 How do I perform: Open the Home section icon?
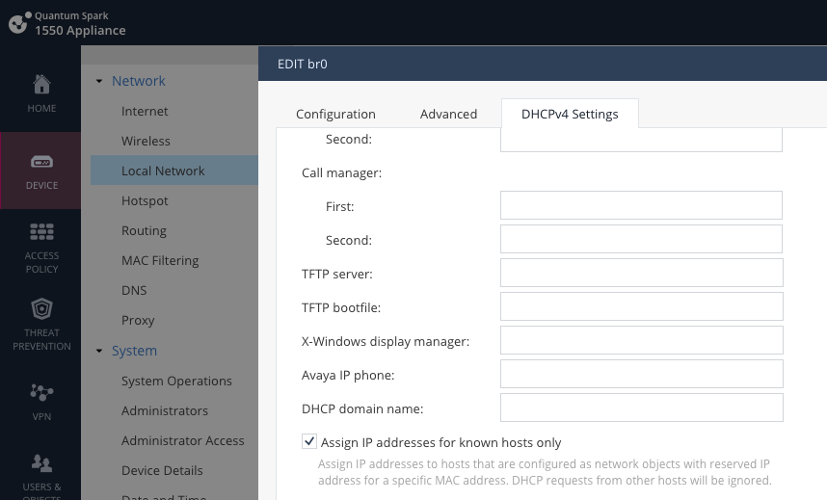point(41,85)
